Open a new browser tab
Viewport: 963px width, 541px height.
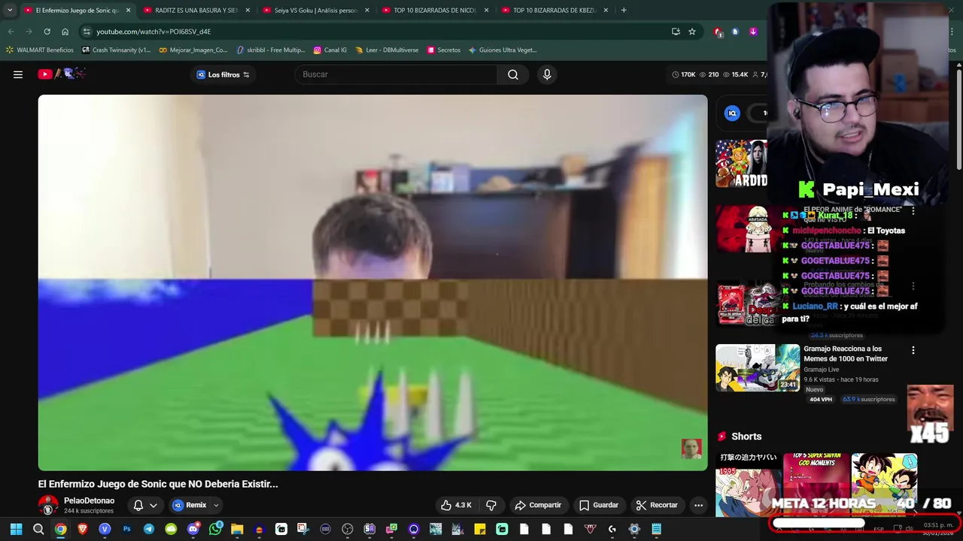pyautogui.click(x=624, y=11)
